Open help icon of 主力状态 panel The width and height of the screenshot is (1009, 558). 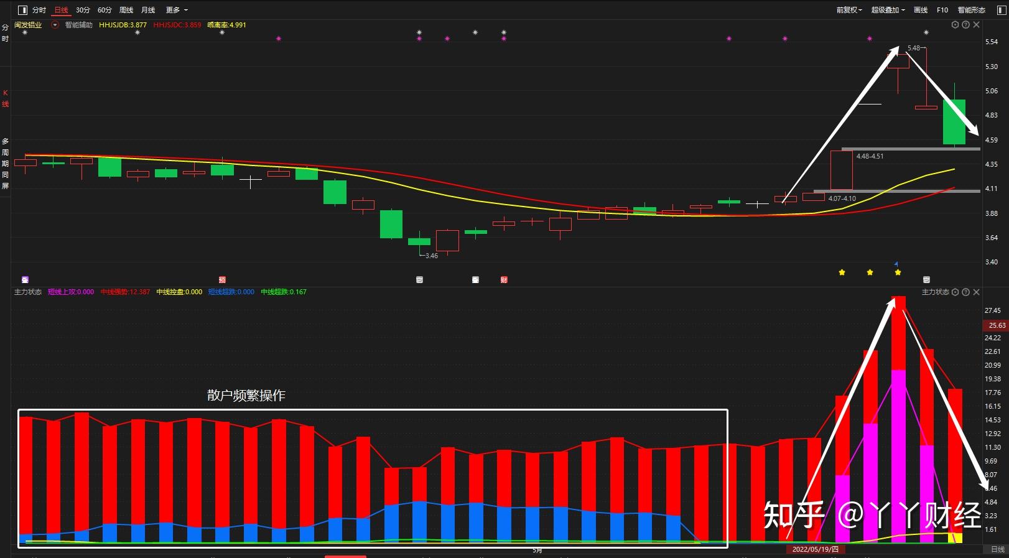965,292
